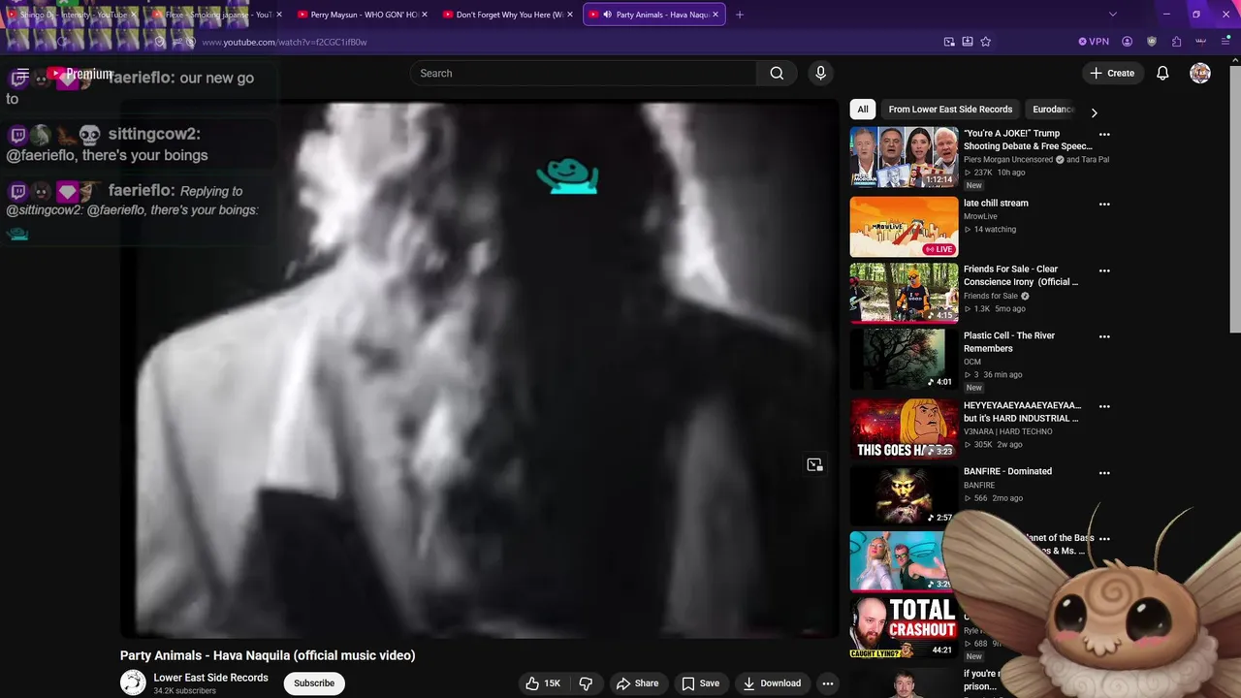
Task: Click in the YouTube search field
Action: pos(583,73)
